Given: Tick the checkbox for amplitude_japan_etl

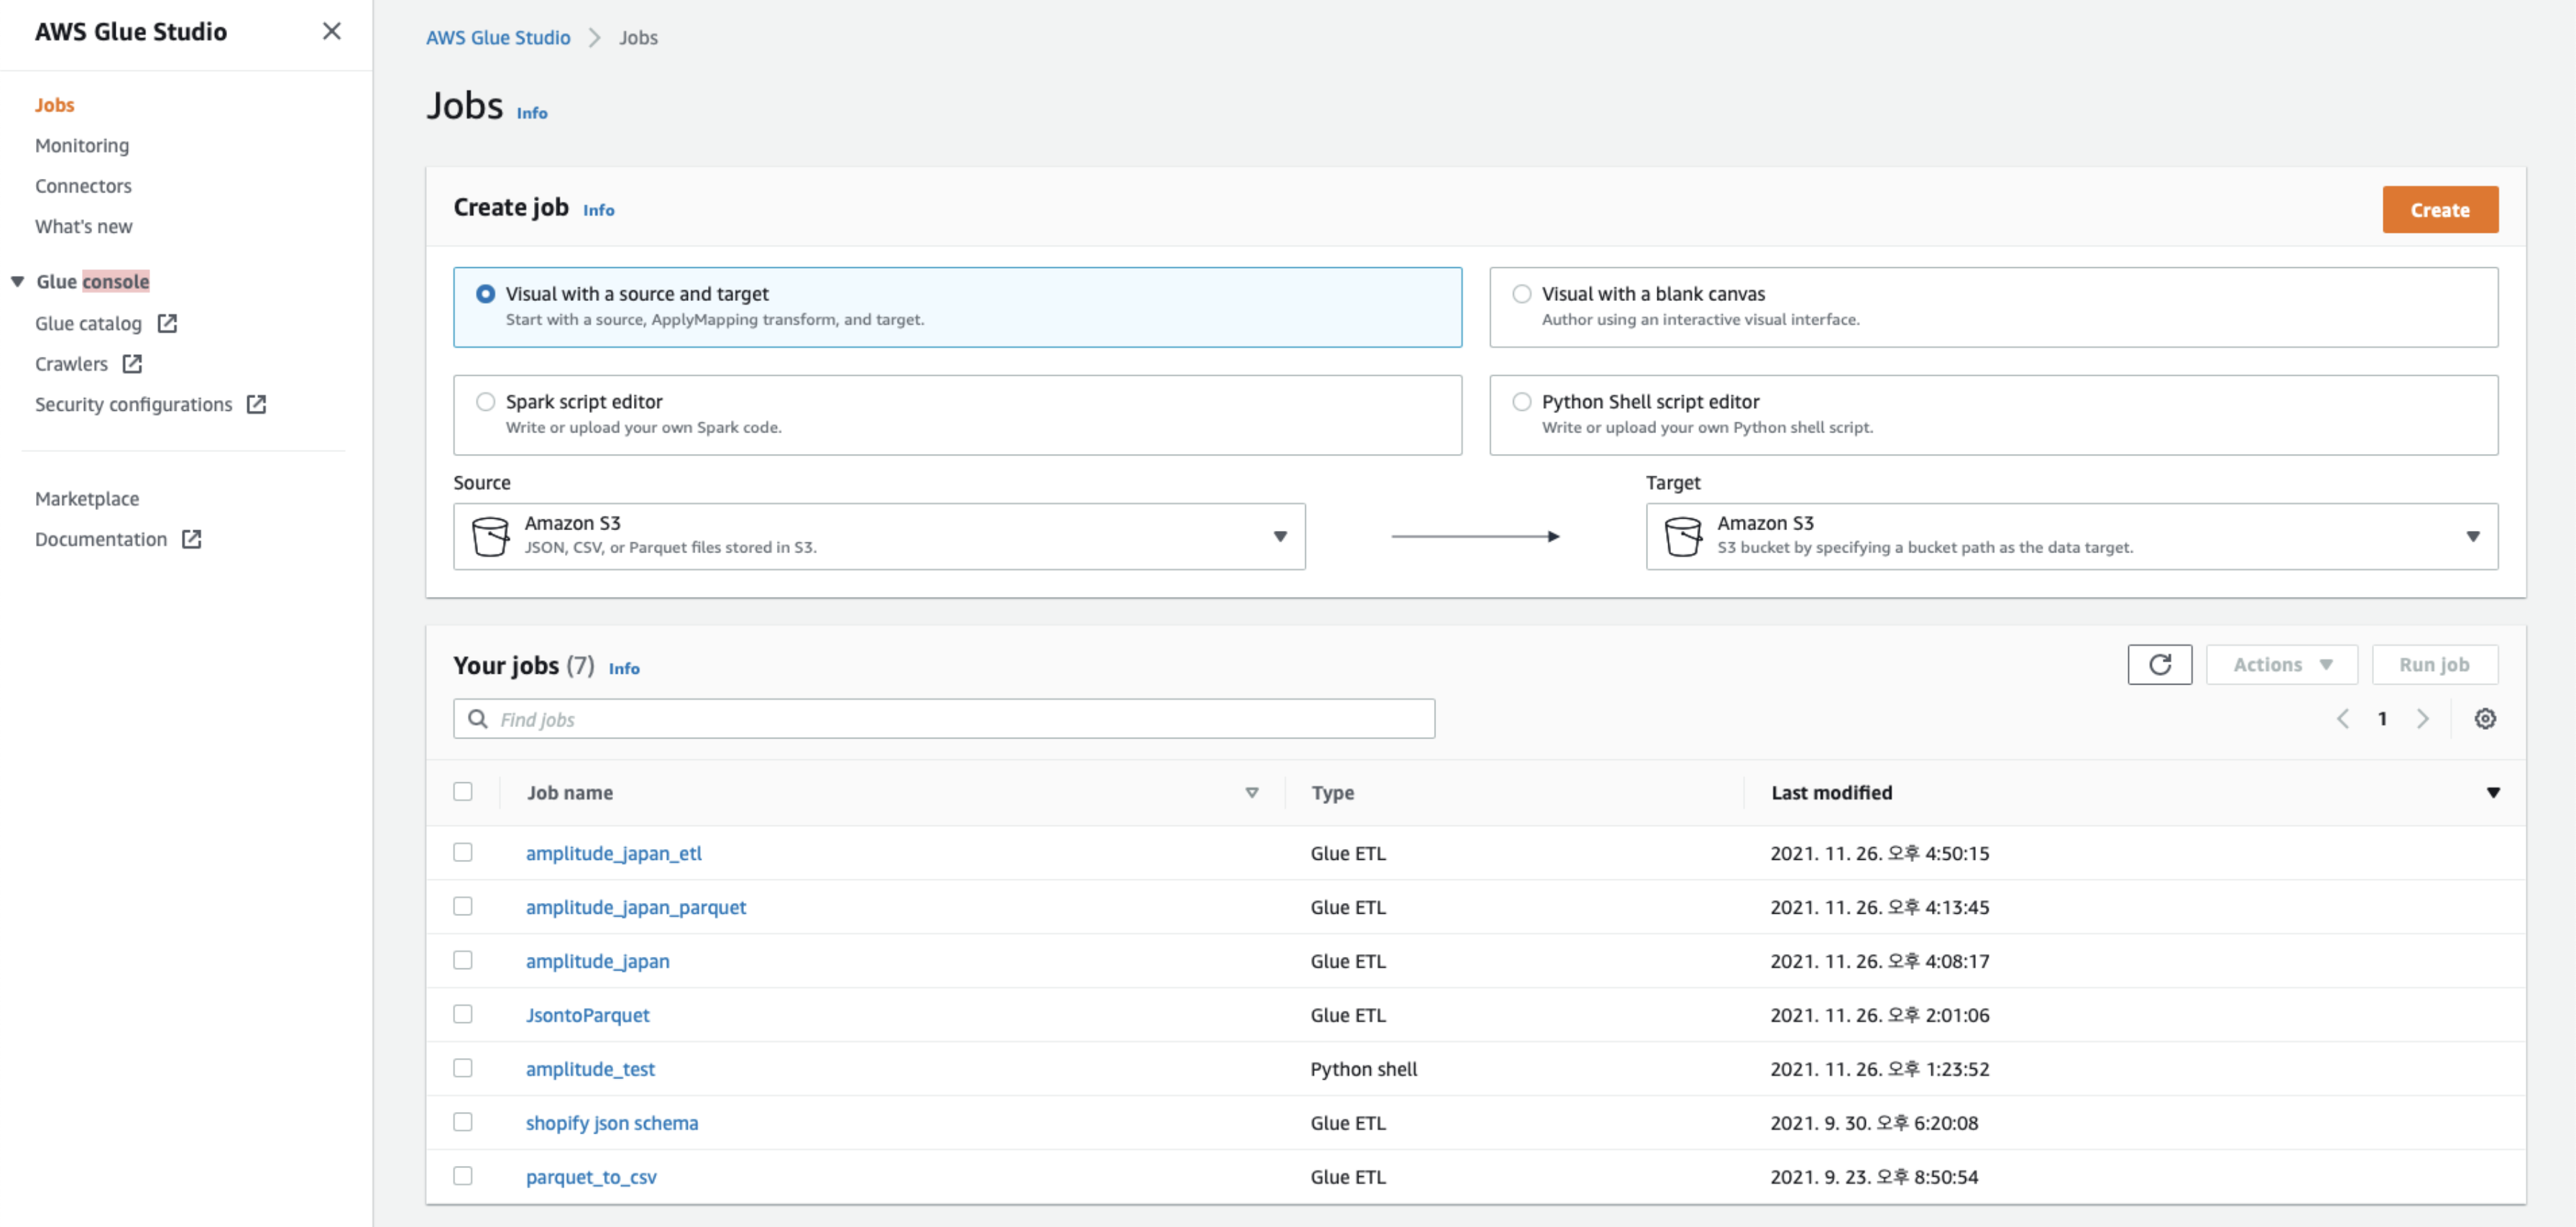Looking at the screenshot, I should coord(462,852).
